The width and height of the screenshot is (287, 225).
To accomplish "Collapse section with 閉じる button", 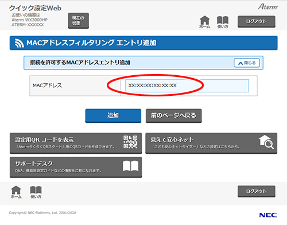I will (247, 63).
